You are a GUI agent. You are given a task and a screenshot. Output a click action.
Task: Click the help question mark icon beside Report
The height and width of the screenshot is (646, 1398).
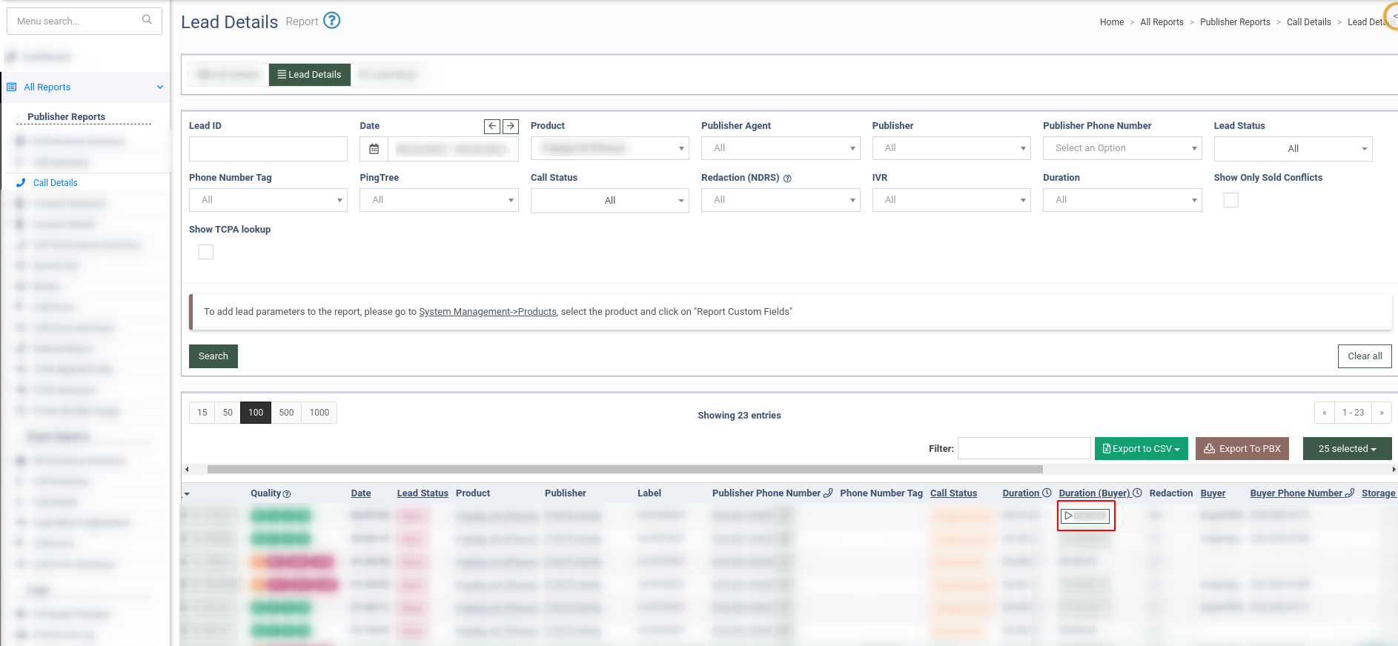pyautogui.click(x=332, y=21)
